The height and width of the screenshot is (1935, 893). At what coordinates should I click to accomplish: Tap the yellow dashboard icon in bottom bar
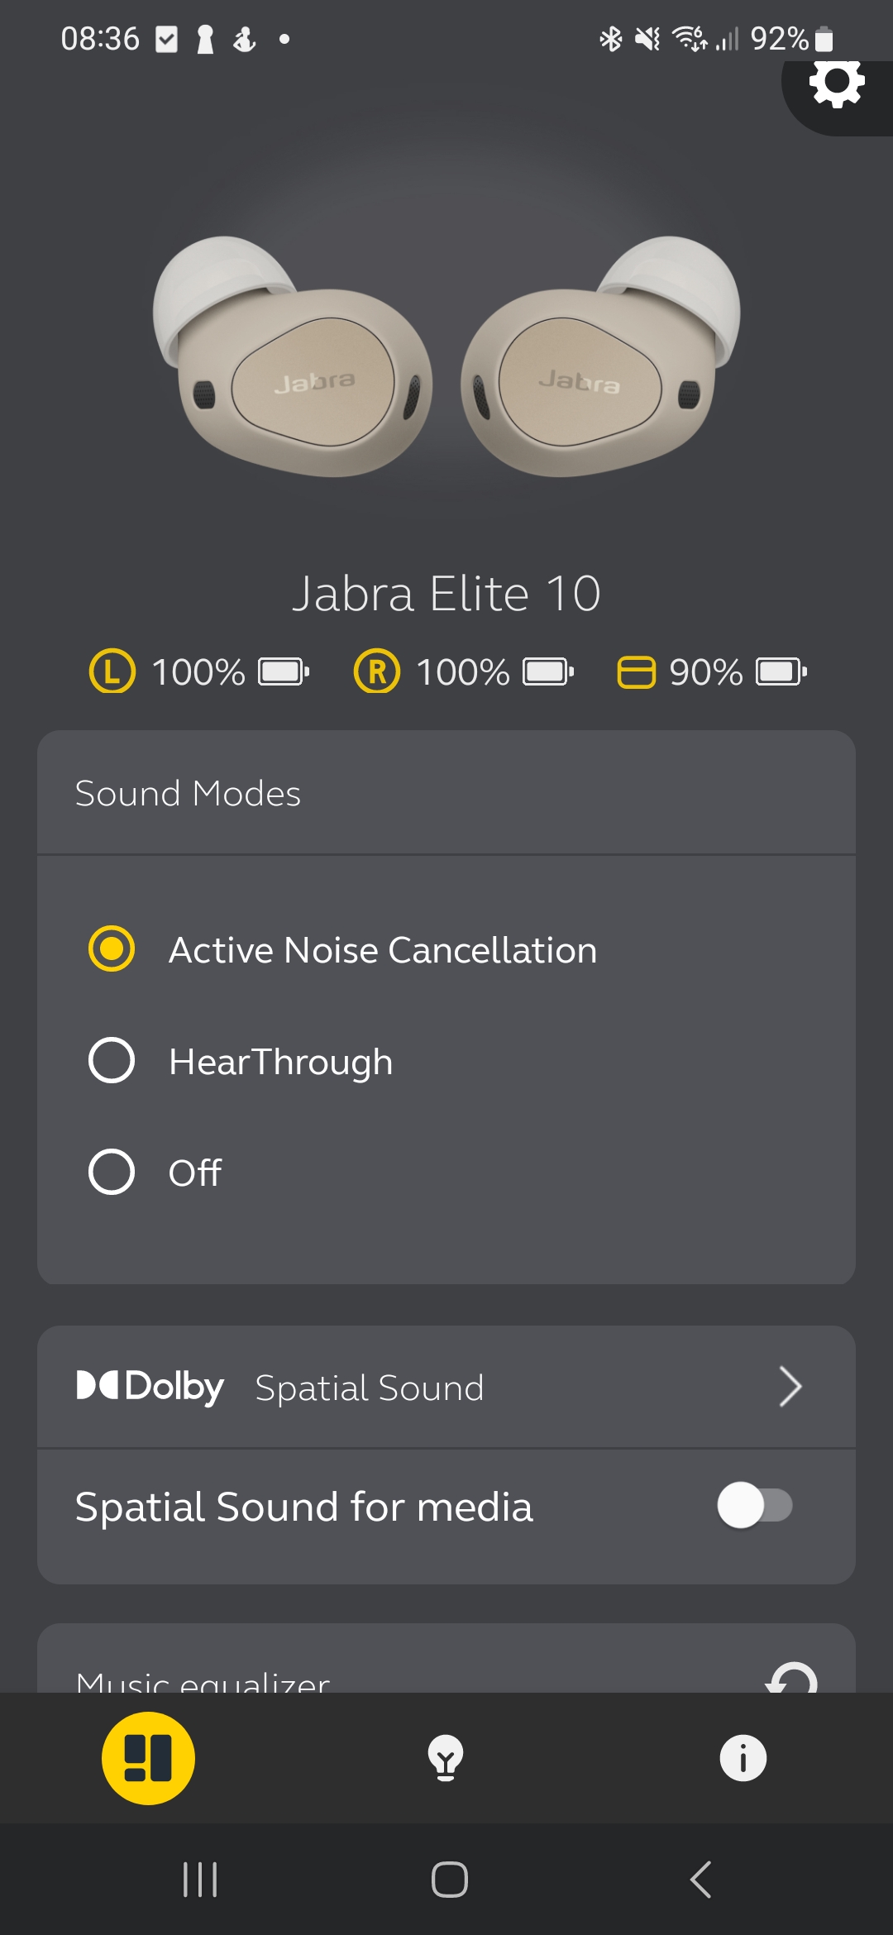(148, 1758)
